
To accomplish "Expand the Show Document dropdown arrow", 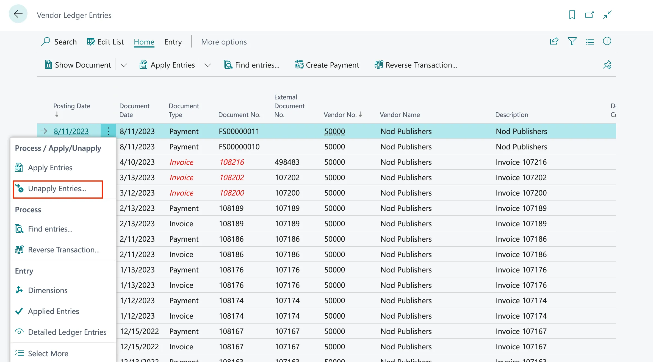I will (x=124, y=65).
